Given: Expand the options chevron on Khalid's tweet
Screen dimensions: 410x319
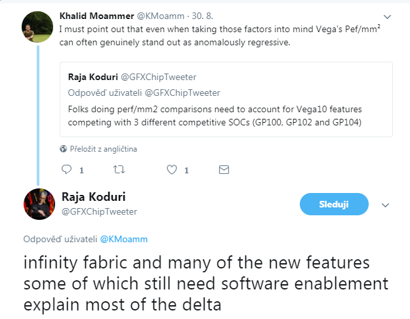Looking at the screenshot, I should point(388,16).
